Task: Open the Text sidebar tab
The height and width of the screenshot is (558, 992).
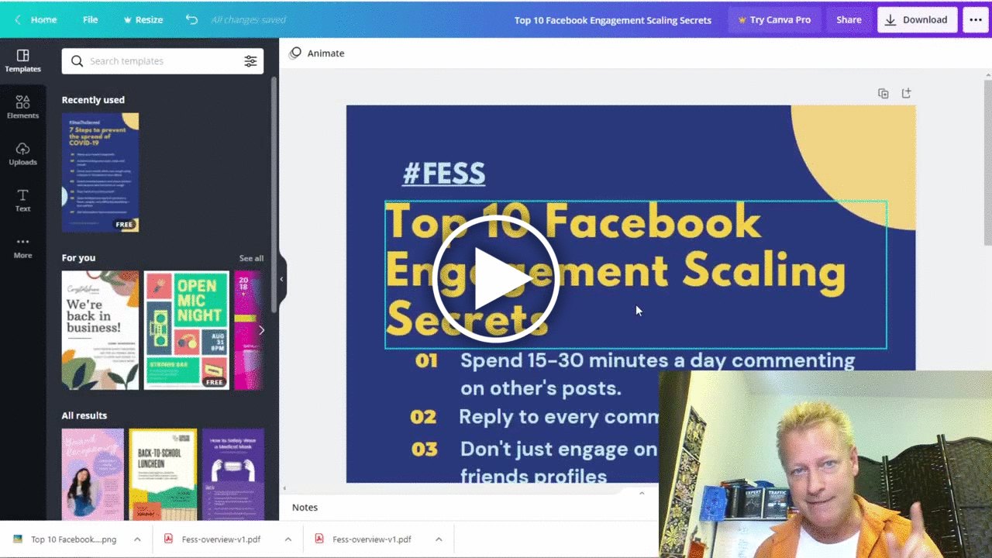Action: pyautogui.click(x=22, y=201)
